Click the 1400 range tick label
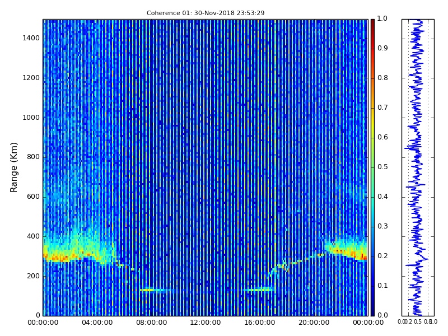This screenshot has height=336, width=448. tap(31, 38)
